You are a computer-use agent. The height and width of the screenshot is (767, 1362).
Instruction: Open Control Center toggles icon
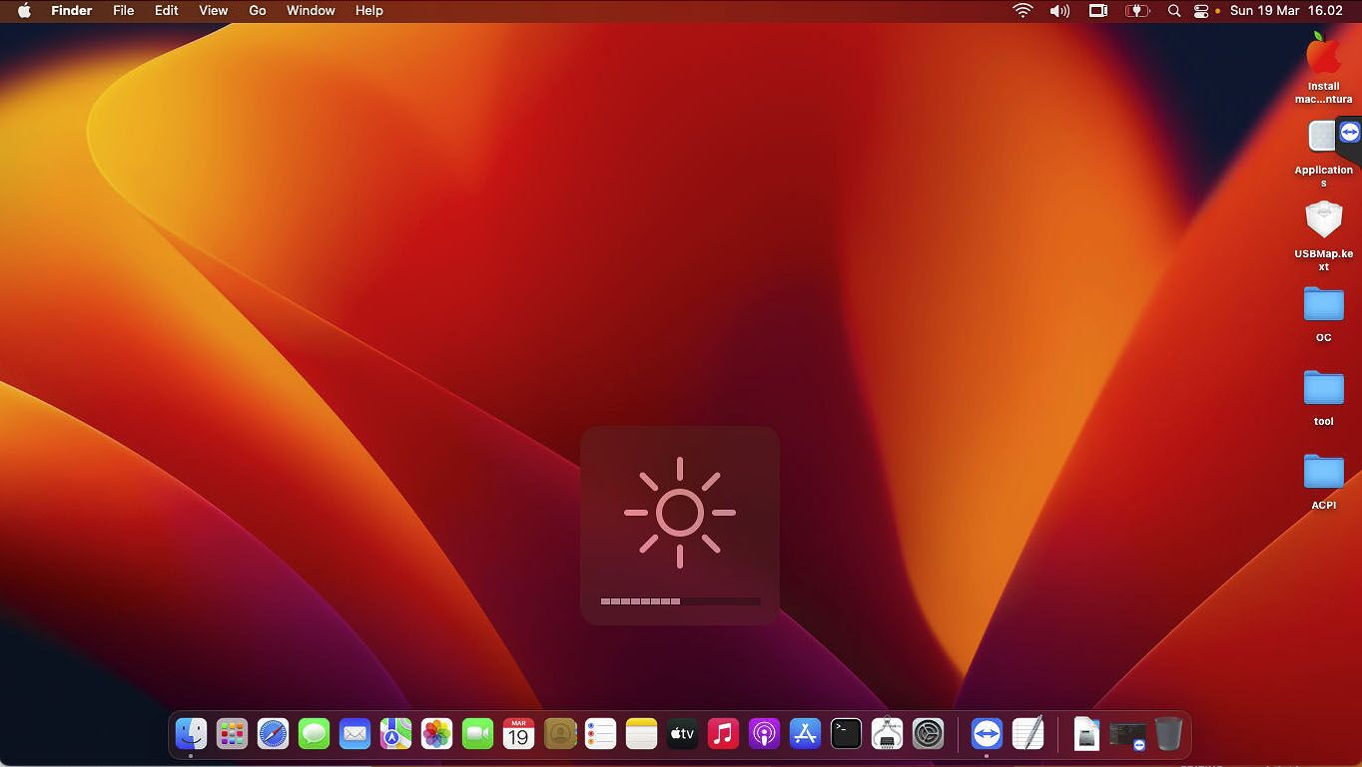(x=1200, y=11)
